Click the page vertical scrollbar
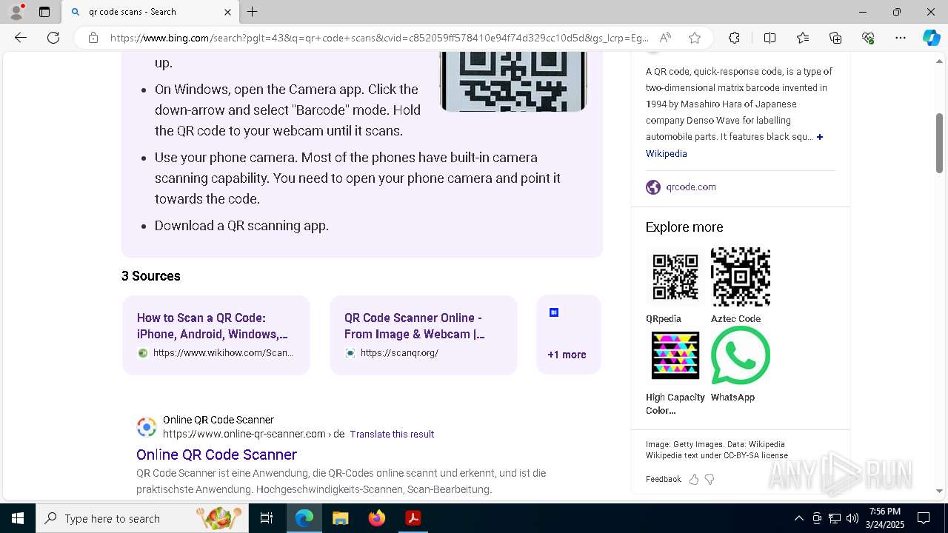 [x=939, y=144]
